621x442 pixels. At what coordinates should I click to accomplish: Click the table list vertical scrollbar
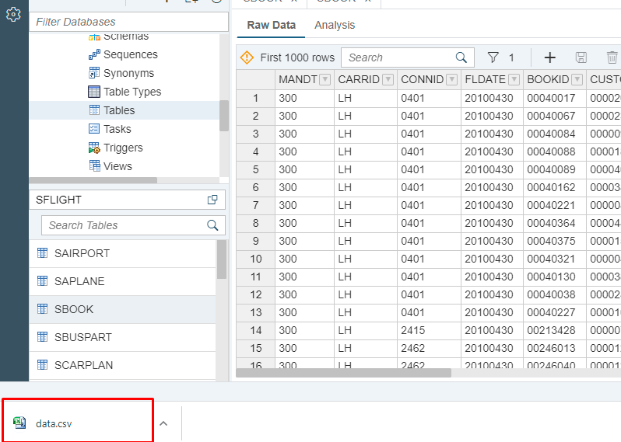click(x=222, y=259)
